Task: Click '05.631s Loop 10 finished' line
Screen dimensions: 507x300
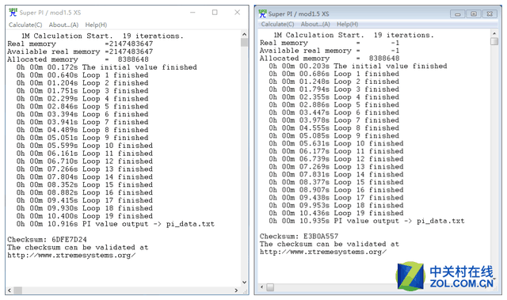Action: 336,144
